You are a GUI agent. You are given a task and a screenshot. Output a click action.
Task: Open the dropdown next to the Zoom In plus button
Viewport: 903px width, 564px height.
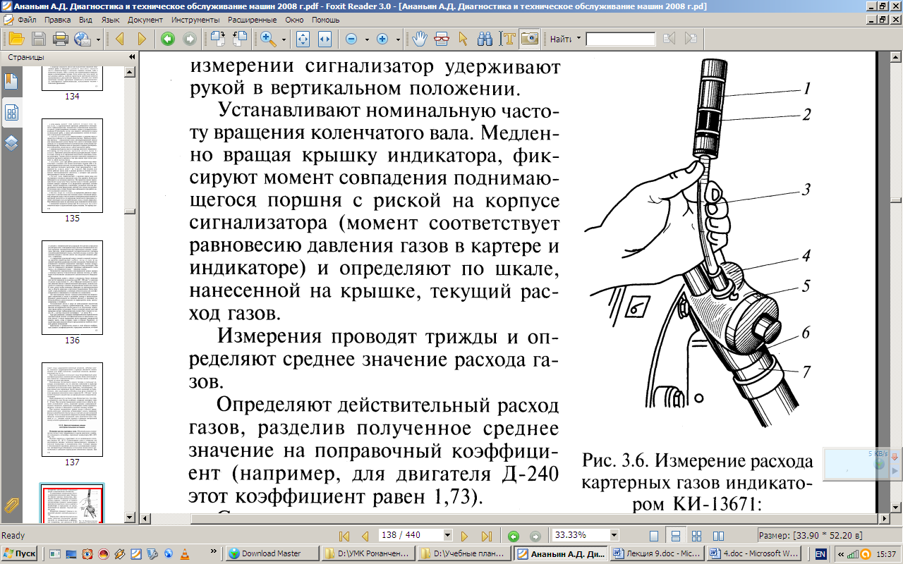(x=399, y=39)
